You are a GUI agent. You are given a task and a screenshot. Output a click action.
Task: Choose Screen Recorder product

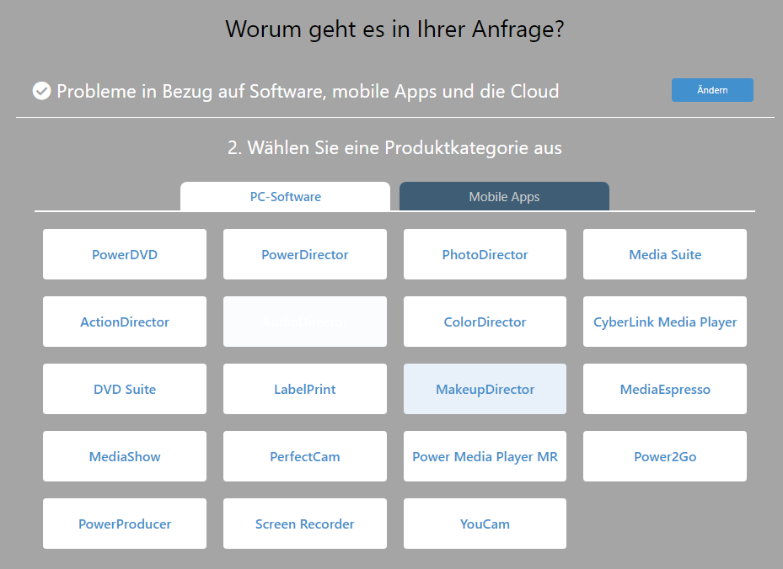coord(305,524)
